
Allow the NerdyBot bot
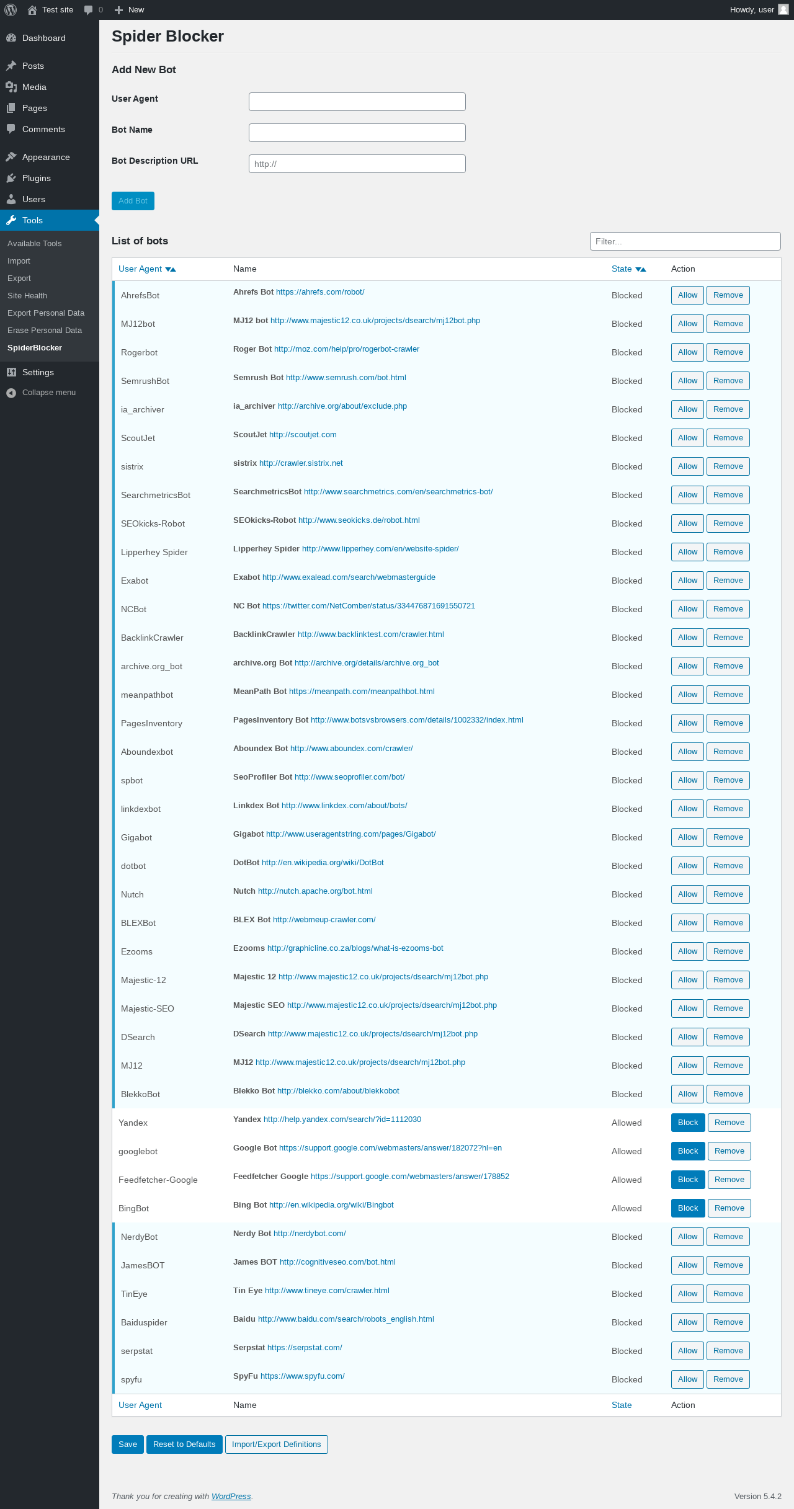tap(687, 1237)
